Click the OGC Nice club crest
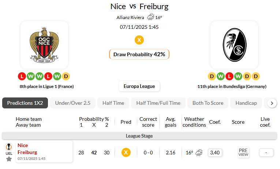This screenshot has height=169, width=280. (44, 45)
